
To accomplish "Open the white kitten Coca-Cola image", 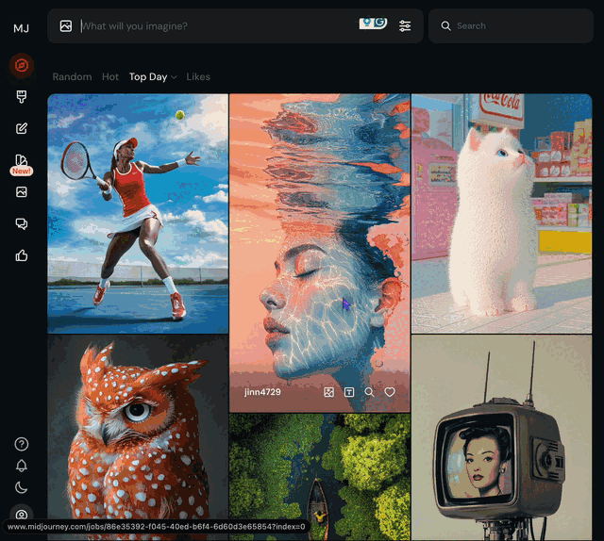I will point(501,214).
